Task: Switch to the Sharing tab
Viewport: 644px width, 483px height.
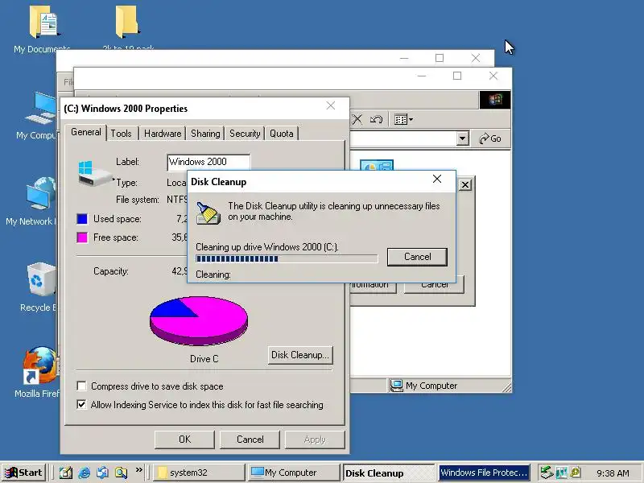Action: (205, 134)
